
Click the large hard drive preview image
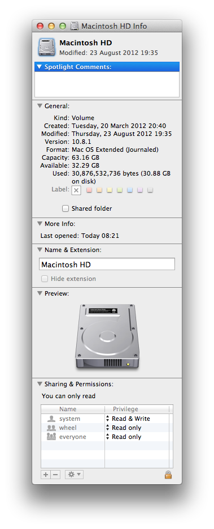107,336
